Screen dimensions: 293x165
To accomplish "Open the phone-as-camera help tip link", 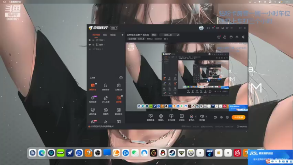I will 103,126.
